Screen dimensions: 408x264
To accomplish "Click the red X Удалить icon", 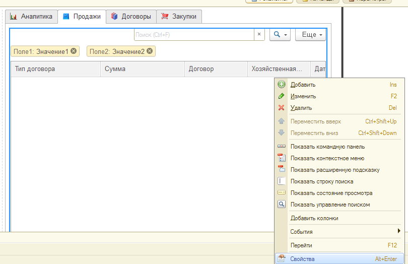I will (x=282, y=108).
